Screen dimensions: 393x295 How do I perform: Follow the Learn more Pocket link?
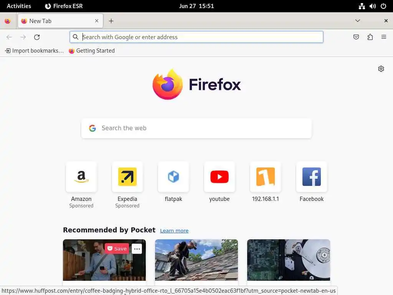(174, 230)
